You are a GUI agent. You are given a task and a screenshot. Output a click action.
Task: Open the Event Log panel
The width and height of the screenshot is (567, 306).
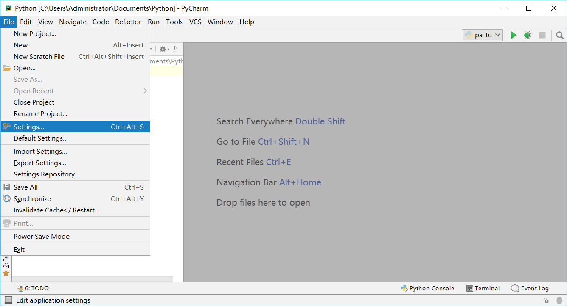coord(530,288)
